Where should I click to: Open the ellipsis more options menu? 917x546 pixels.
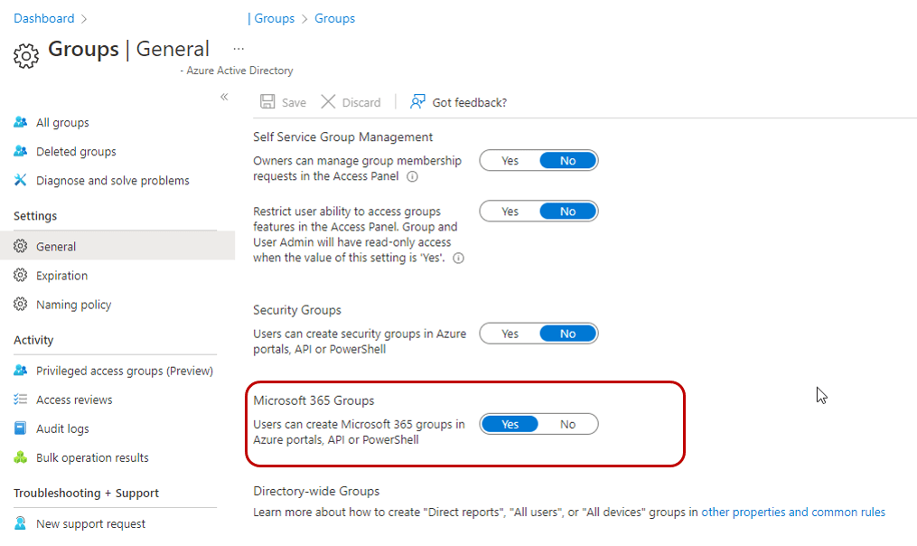click(x=239, y=48)
